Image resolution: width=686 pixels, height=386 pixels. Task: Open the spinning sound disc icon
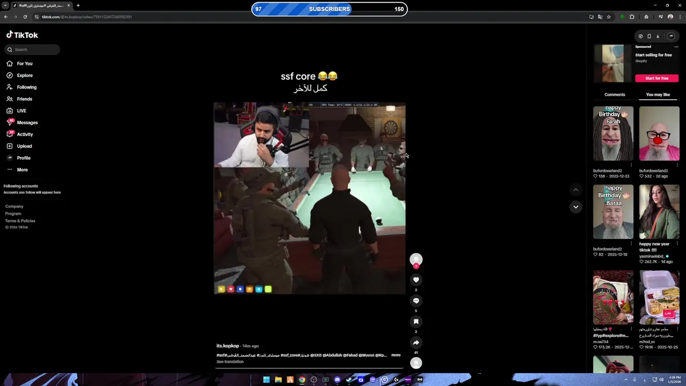pos(416,363)
